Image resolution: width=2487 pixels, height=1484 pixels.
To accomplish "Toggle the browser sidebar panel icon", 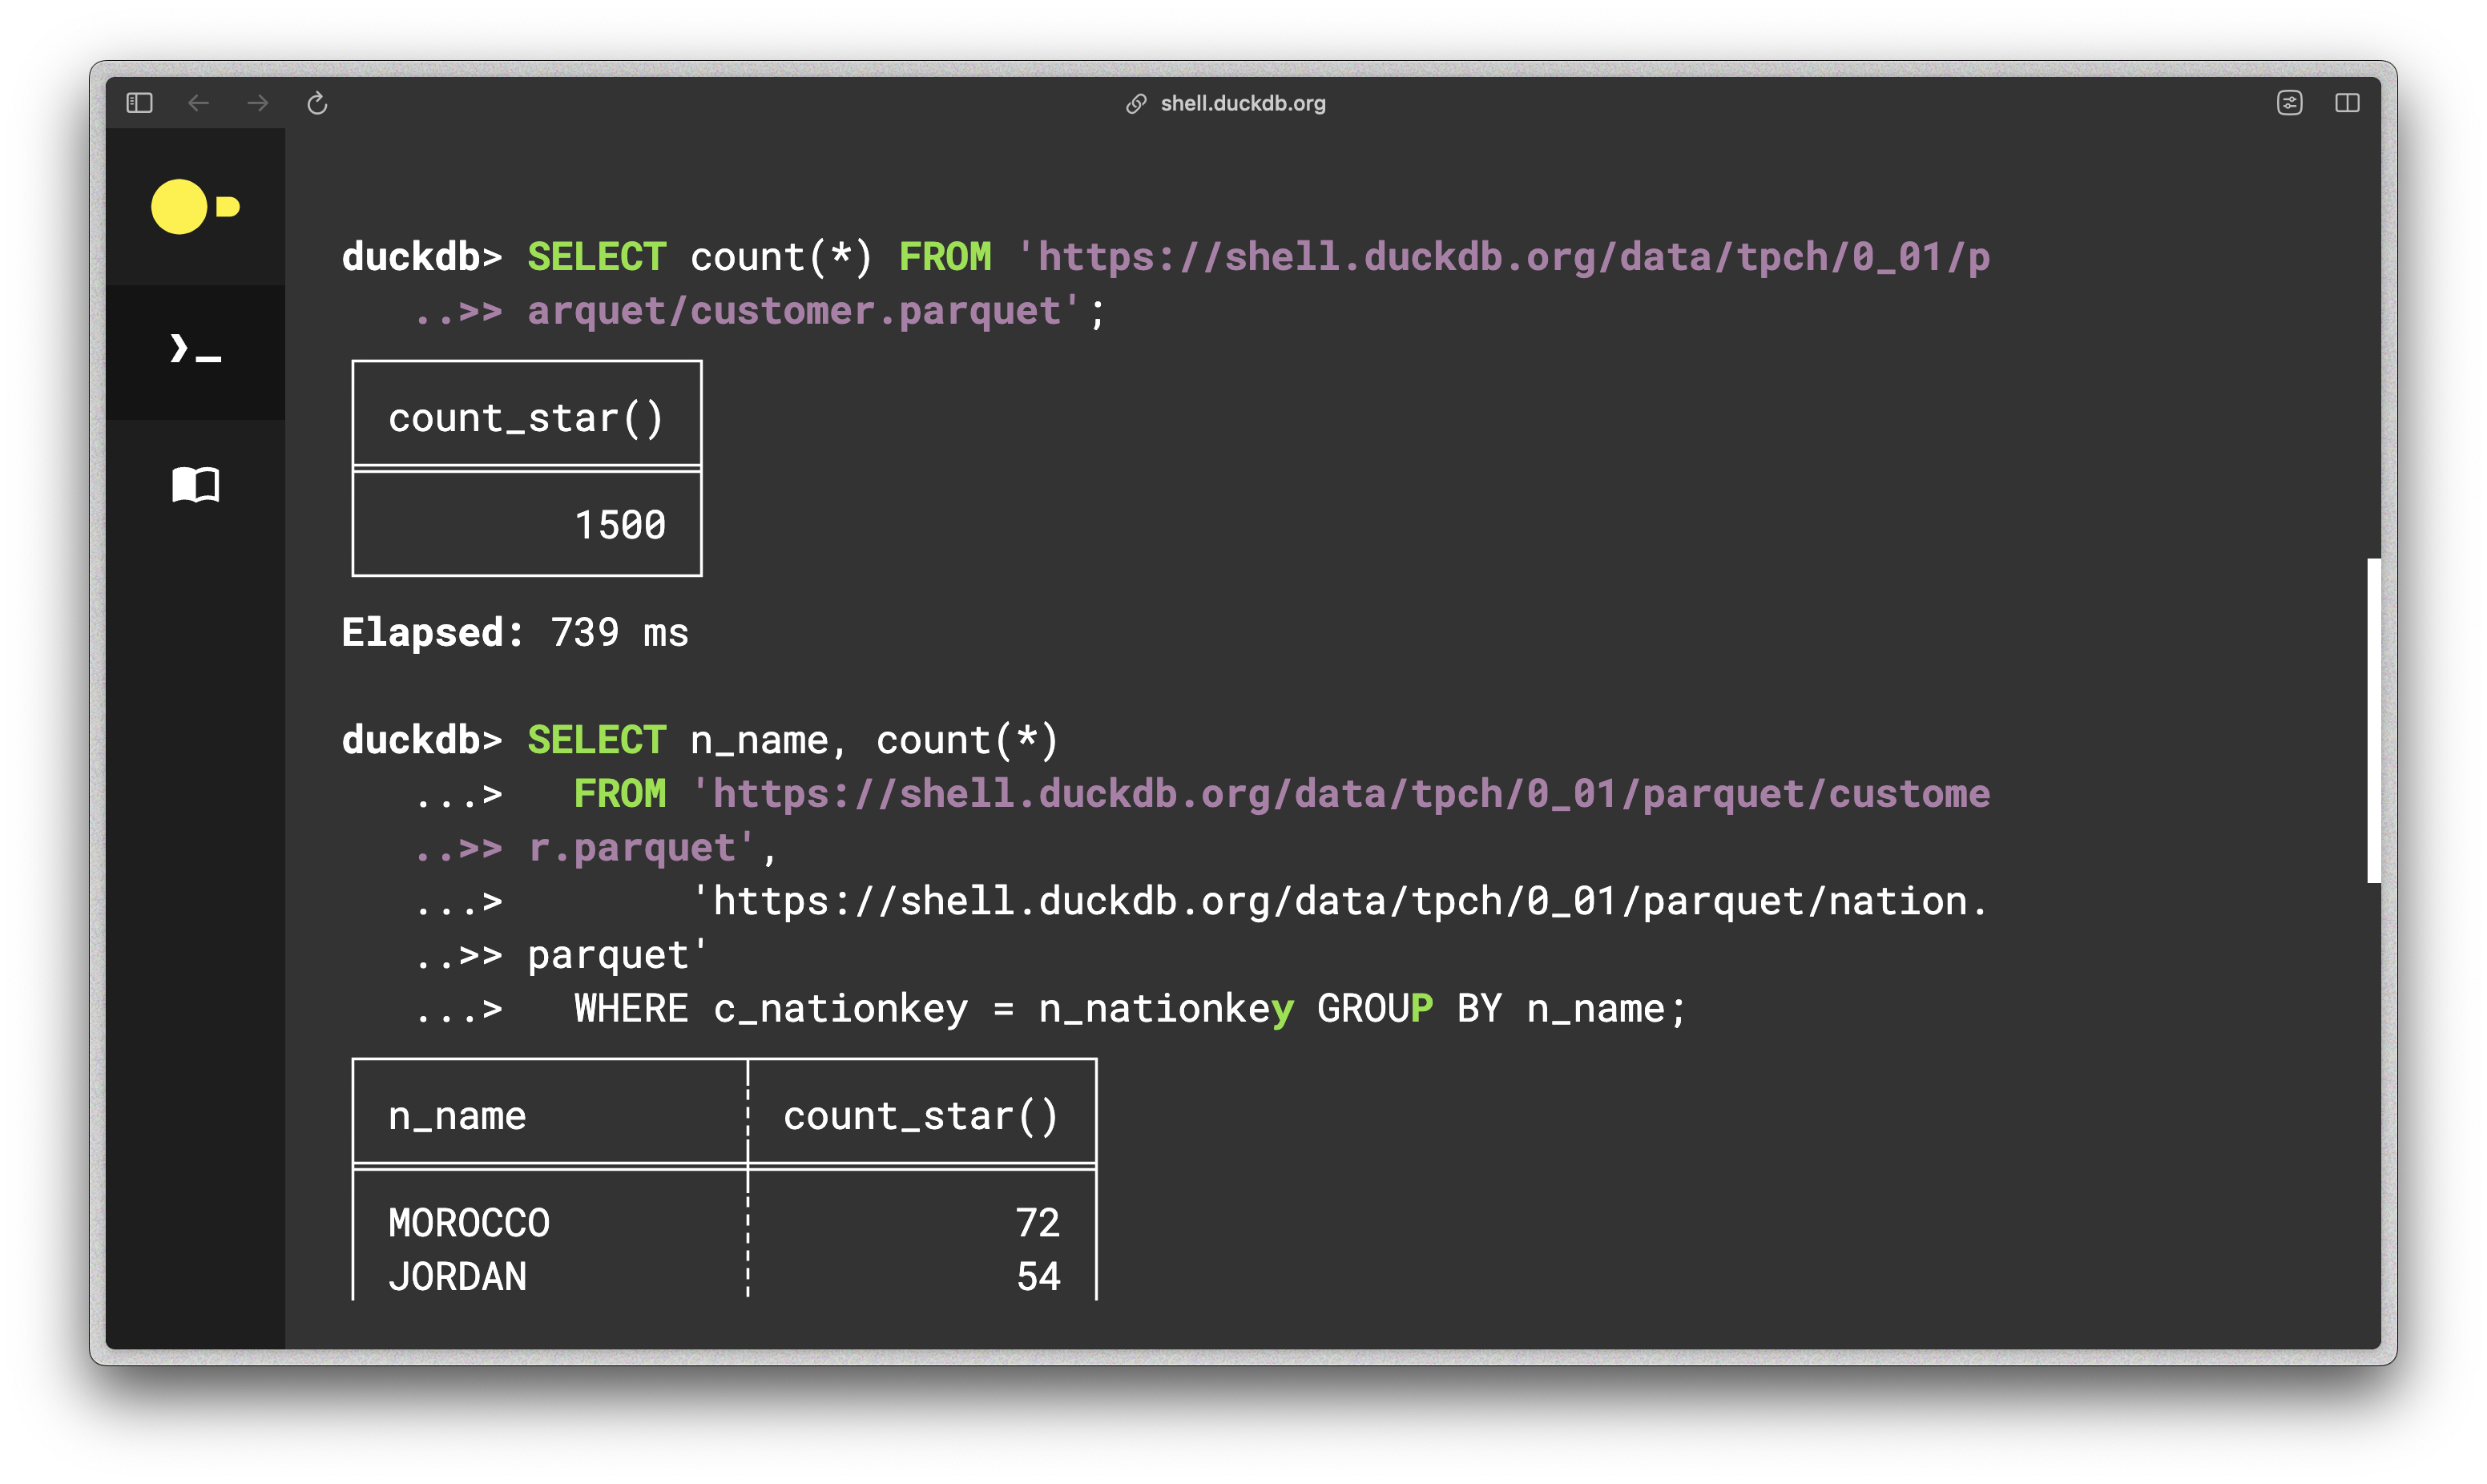I will coord(139,103).
